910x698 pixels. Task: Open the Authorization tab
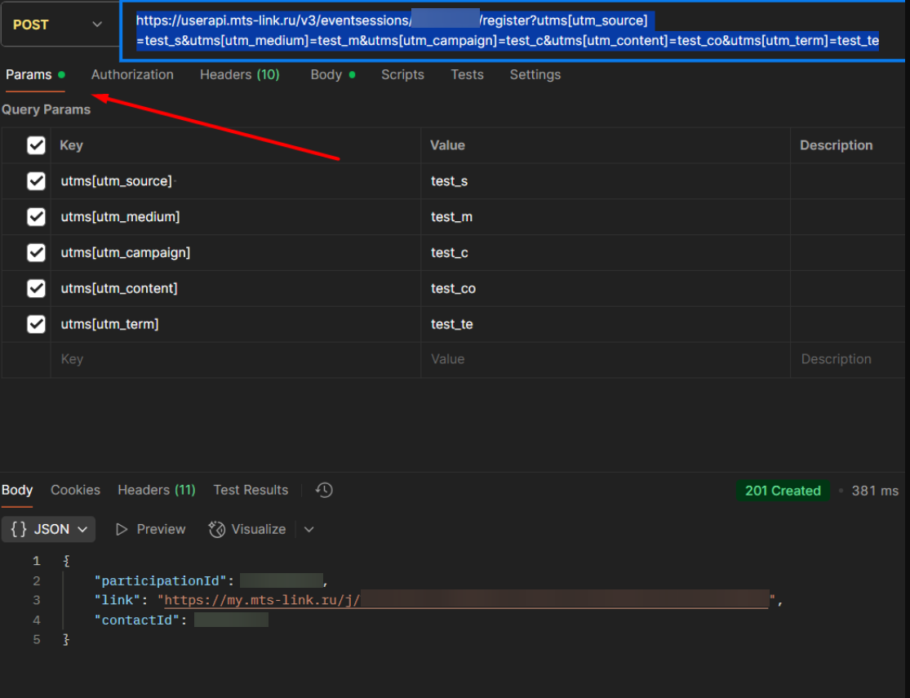tap(132, 75)
